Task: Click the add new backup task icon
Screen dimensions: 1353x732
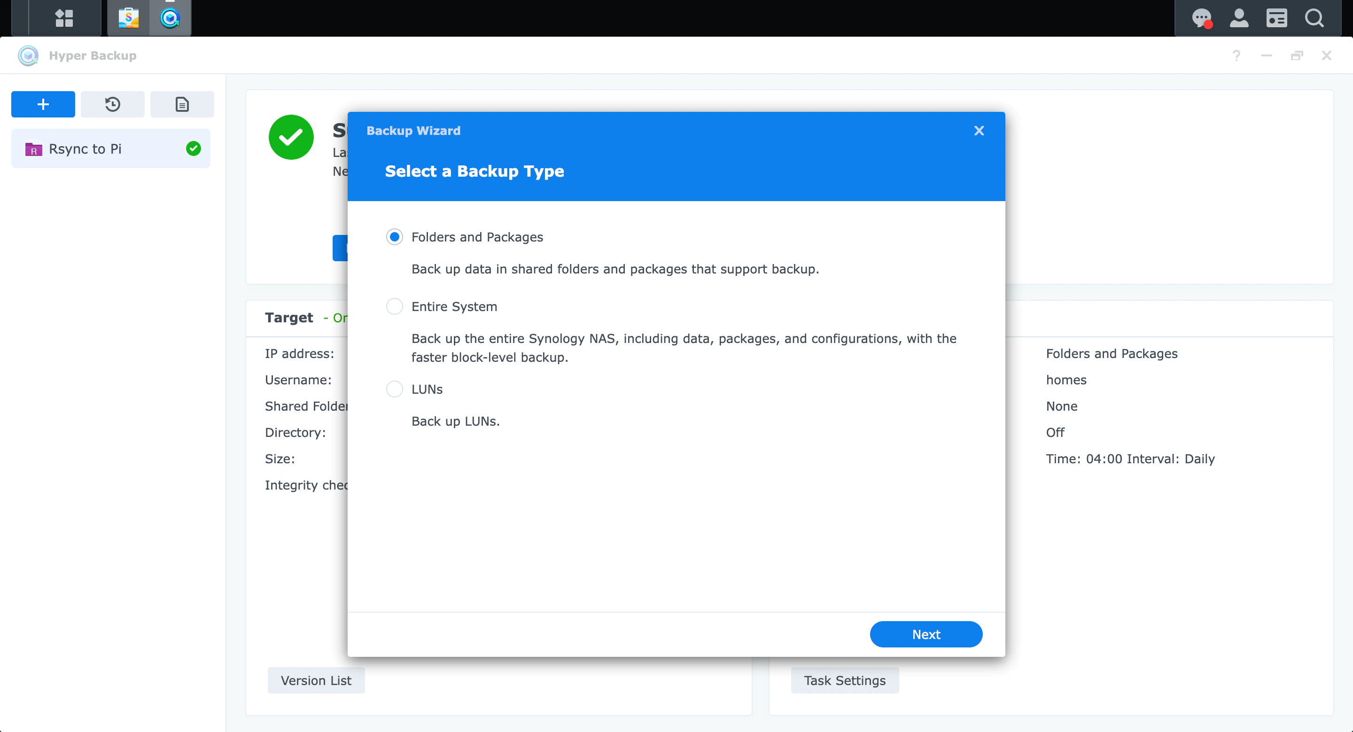Action: (x=42, y=104)
